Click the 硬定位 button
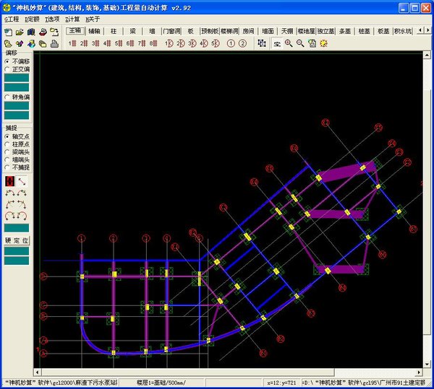 [17, 240]
